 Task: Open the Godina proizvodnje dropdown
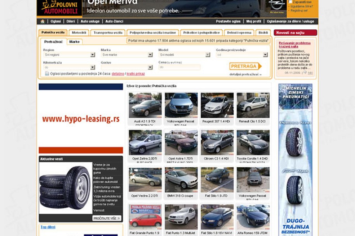tap(242, 55)
